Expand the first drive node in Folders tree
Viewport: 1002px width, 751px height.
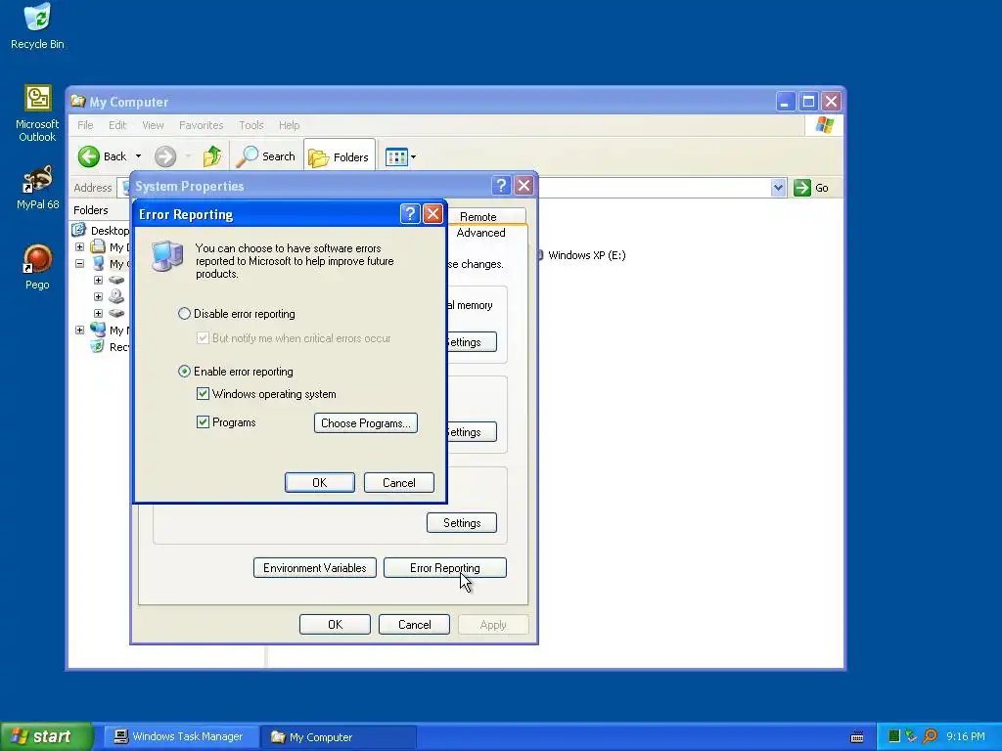(99, 281)
